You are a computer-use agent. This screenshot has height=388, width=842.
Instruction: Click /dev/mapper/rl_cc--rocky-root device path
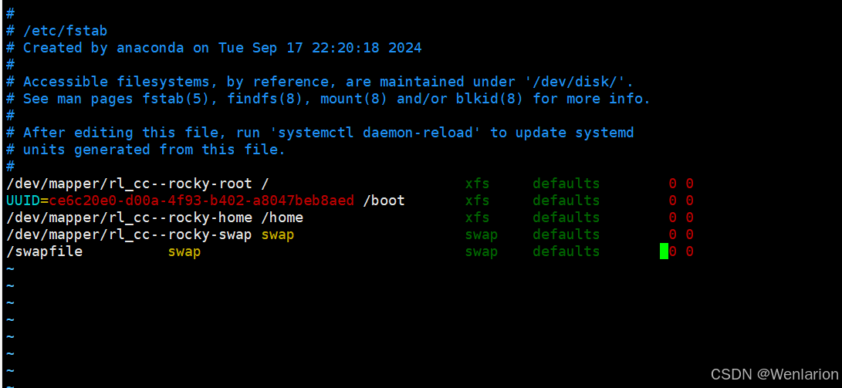pos(129,184)
